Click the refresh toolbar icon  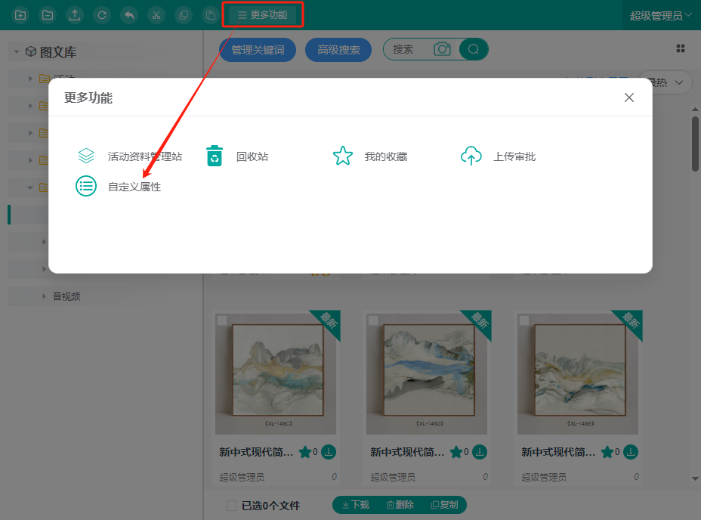point(102,15)
